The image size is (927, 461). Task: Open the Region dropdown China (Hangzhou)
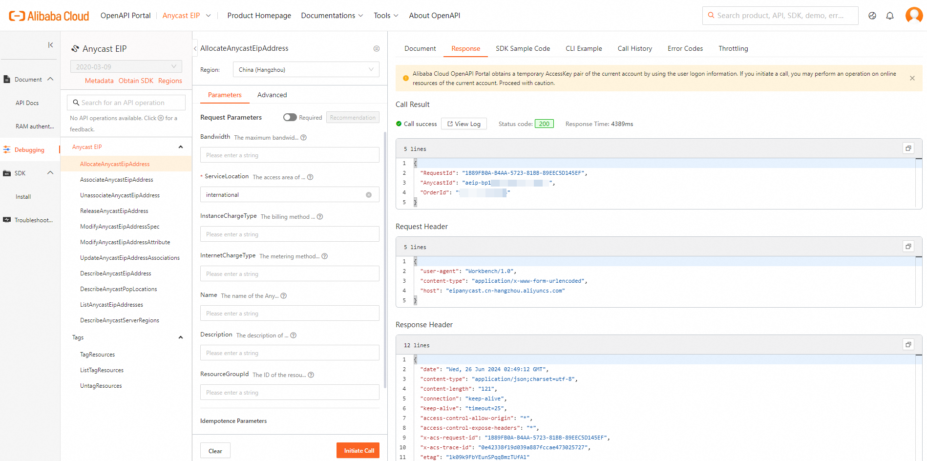(306, 70)
